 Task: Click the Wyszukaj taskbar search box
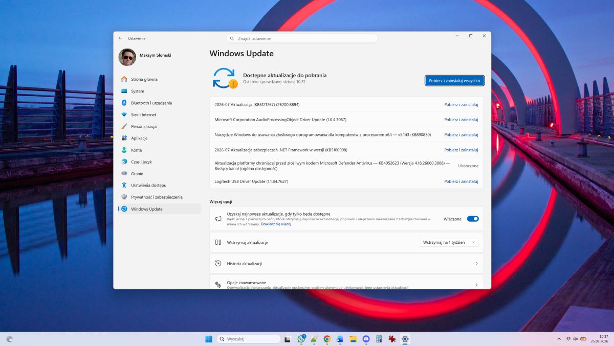click(x=249, y=339)
